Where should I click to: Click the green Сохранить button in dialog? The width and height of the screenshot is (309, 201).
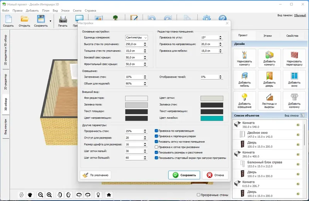coord(184,175)
